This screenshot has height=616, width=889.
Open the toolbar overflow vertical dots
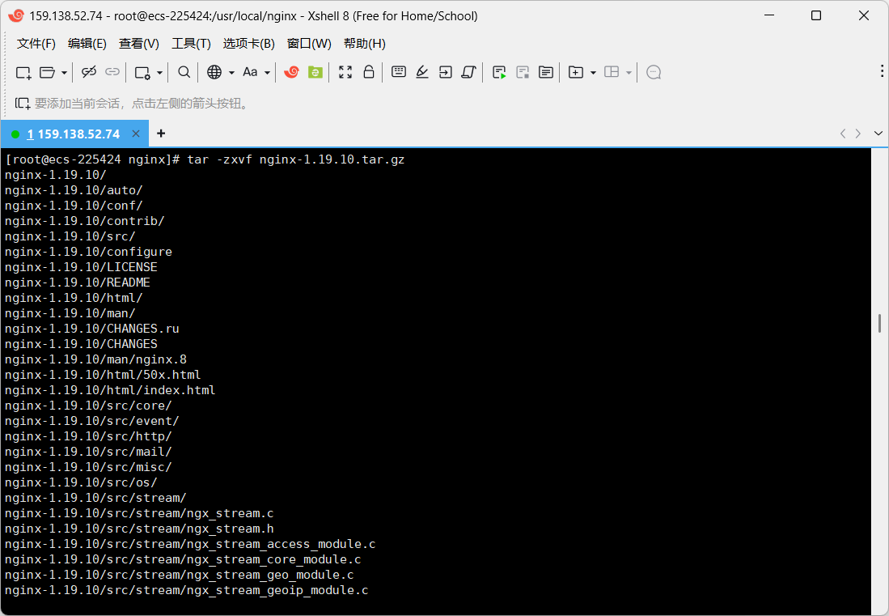pos(882,70)
